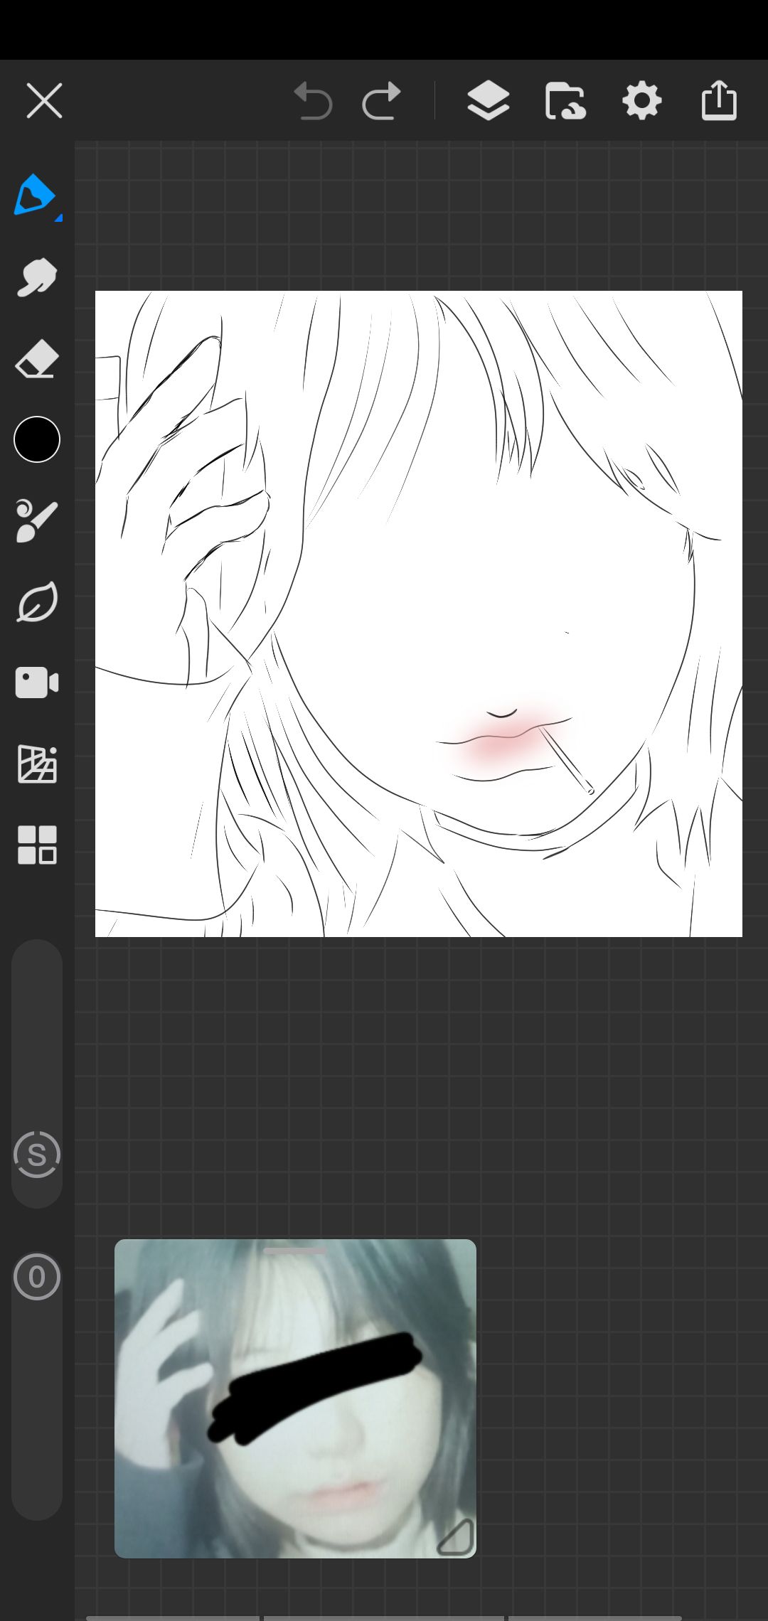The width and height of the screenshot is (768, 1621).
Task: Toggle the circled S button
Action: coord(37,1155)
